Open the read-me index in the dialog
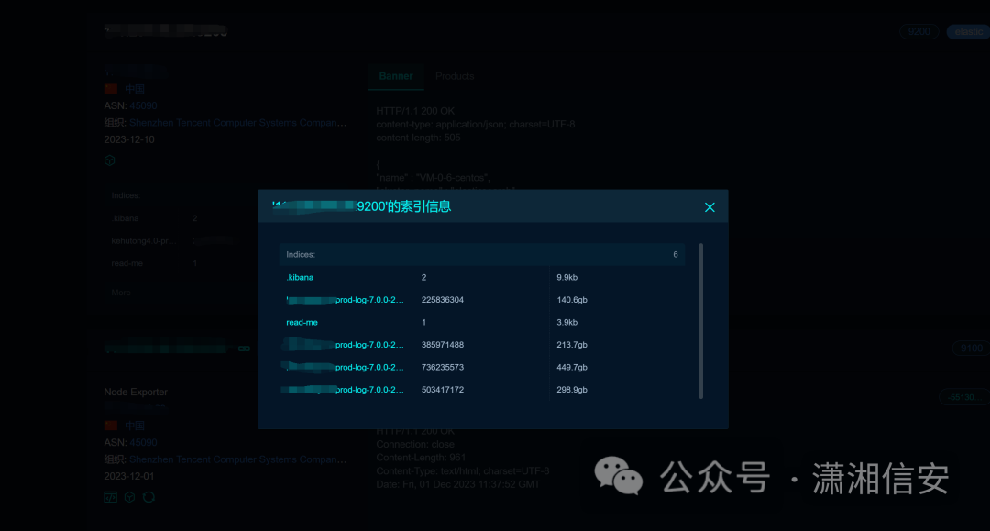The width and height of the screenshot is (990, 531). tap(302, 322)
